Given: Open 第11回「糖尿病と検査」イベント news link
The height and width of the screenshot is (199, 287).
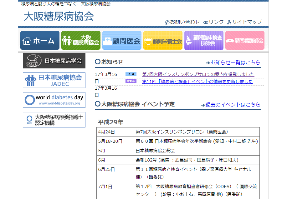Looking at the screenshot, I should coord(197,82).
